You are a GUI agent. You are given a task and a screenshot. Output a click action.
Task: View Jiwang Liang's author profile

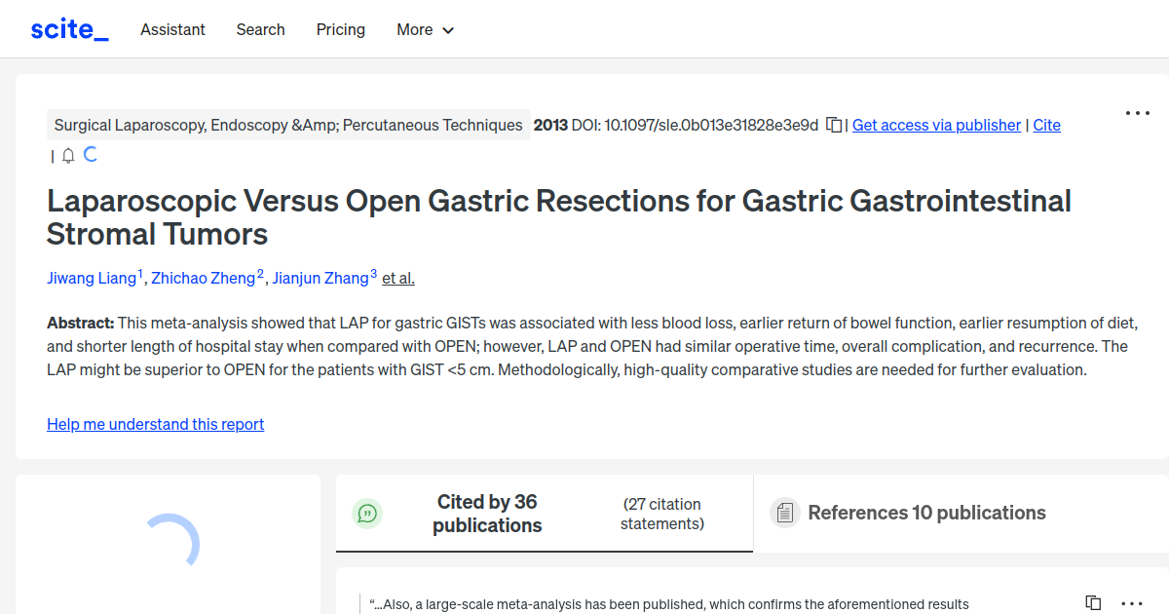coord(94,278)
